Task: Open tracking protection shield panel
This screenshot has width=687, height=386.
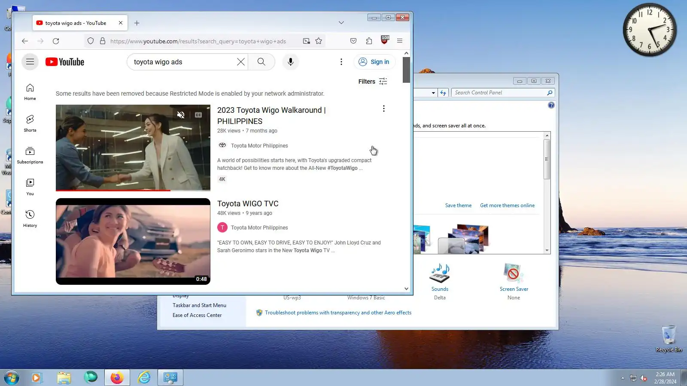Action: (91, 41)
